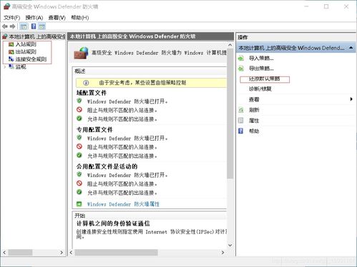Click the firewall app icon in title bar
The width and height of the screenshot is (357, 267).
click(x=6, y=6)
